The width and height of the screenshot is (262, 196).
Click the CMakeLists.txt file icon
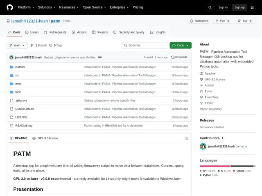[x=11, y=109]
